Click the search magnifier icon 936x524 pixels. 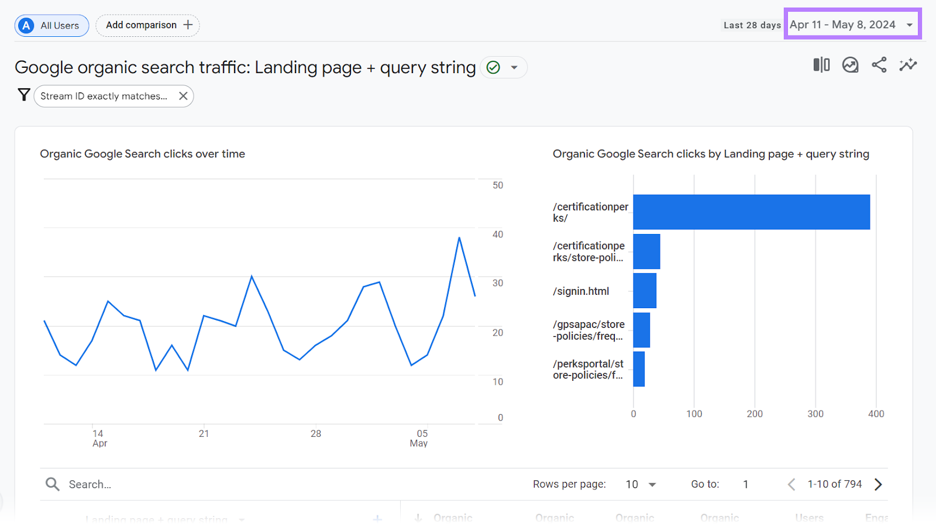(53, 484)
